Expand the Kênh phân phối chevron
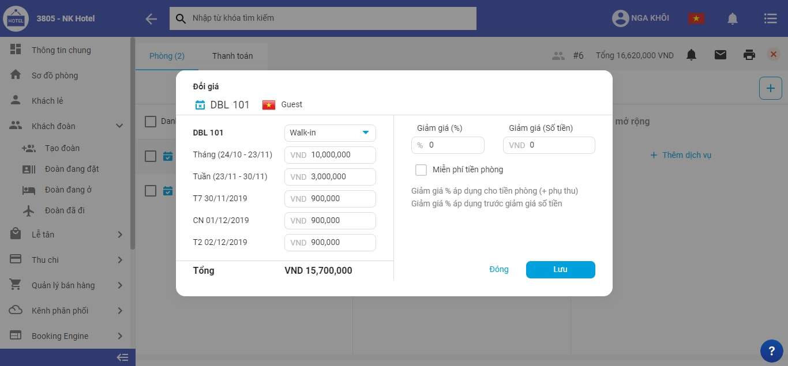 (120, 311)
